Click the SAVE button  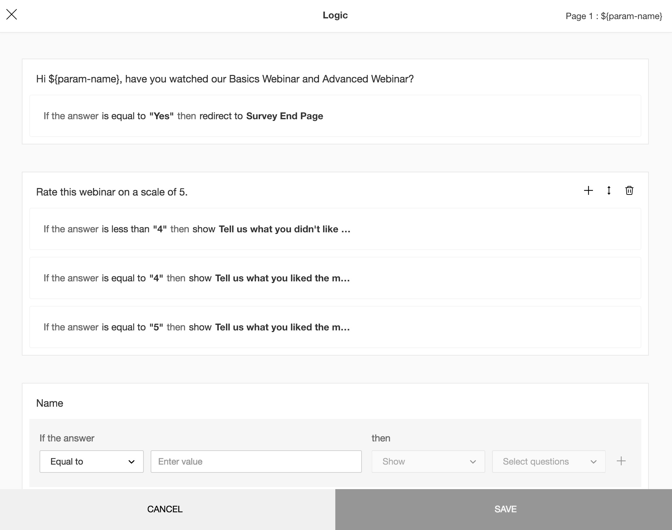[504, 509]
